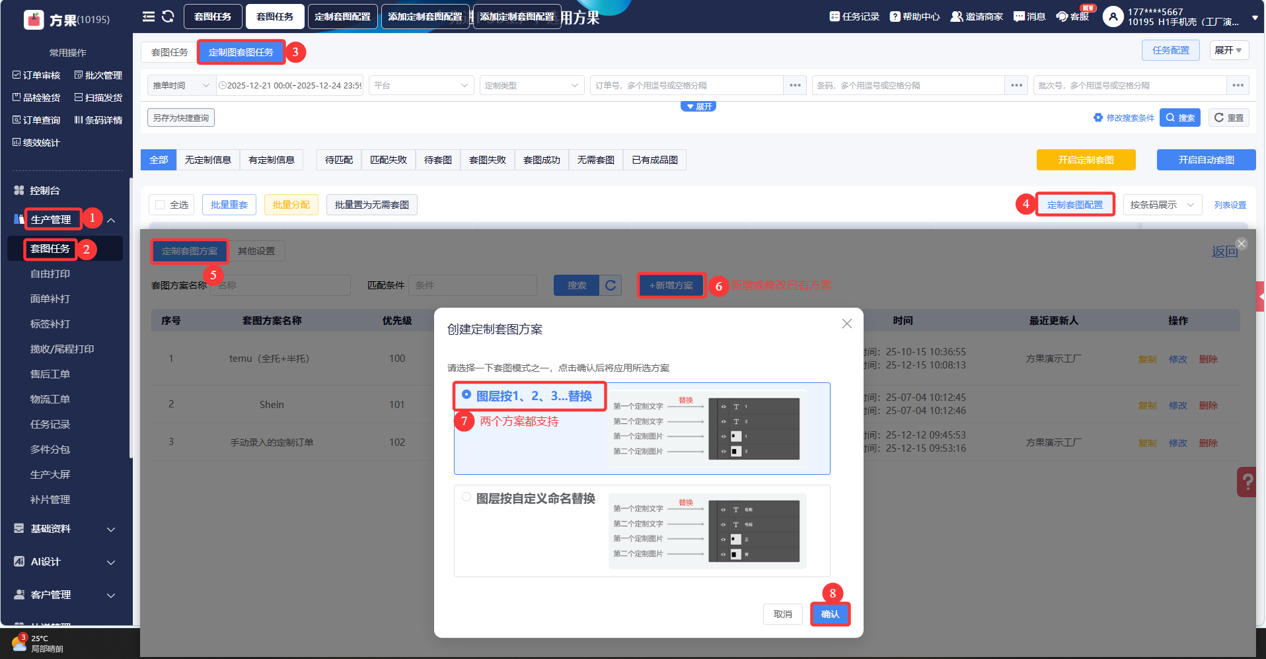Open the 条码详情 shortcut
1266x659 pixels.
pyautogui.click(x=98, y=120)
